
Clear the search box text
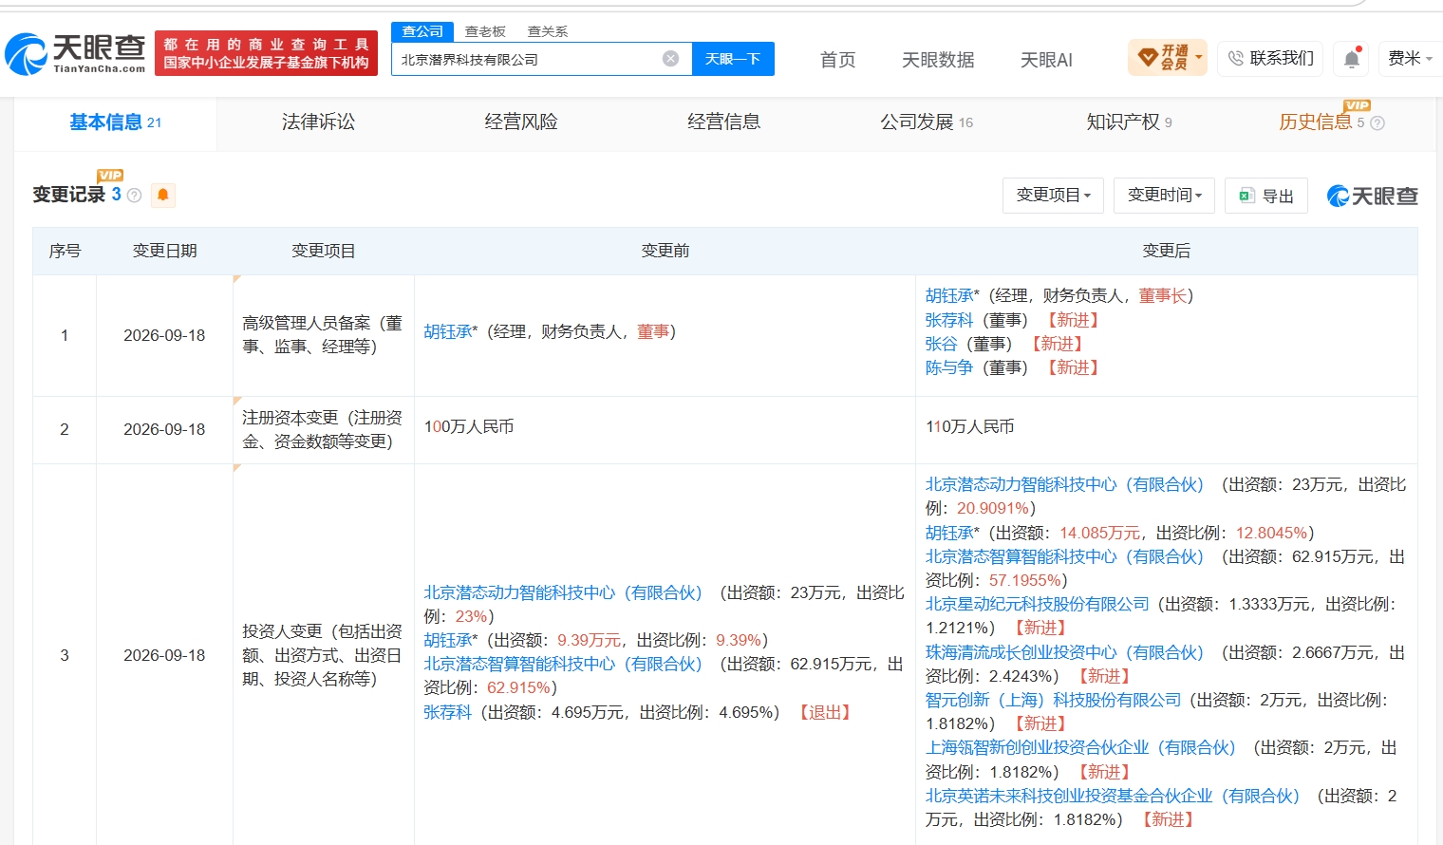click(670, 59)
